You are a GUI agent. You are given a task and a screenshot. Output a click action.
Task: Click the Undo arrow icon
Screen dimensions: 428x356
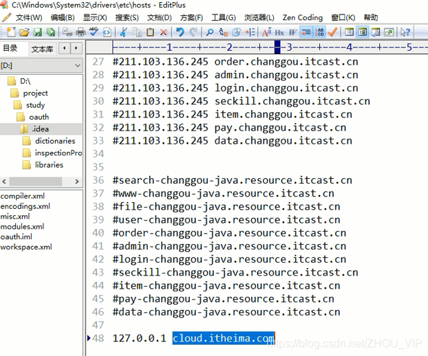(180, 32)
